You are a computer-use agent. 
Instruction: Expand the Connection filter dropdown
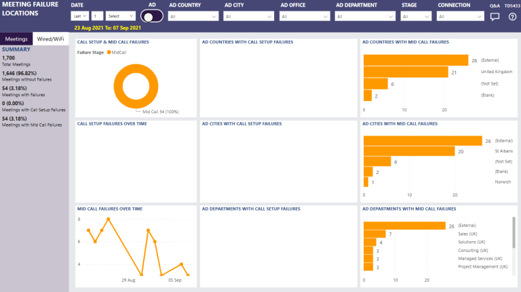click(460, 16)
